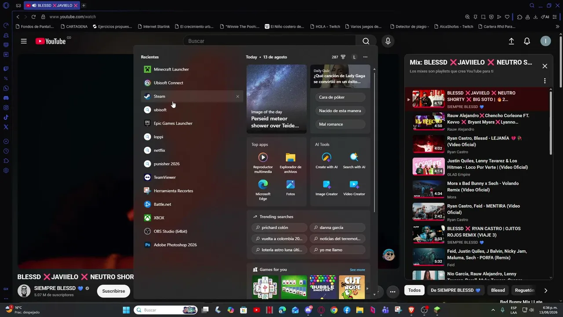The width and height of the screenshot is (563, 317).
Task: Open search panel more options ellipsis
Action: [x=365, y=57]
